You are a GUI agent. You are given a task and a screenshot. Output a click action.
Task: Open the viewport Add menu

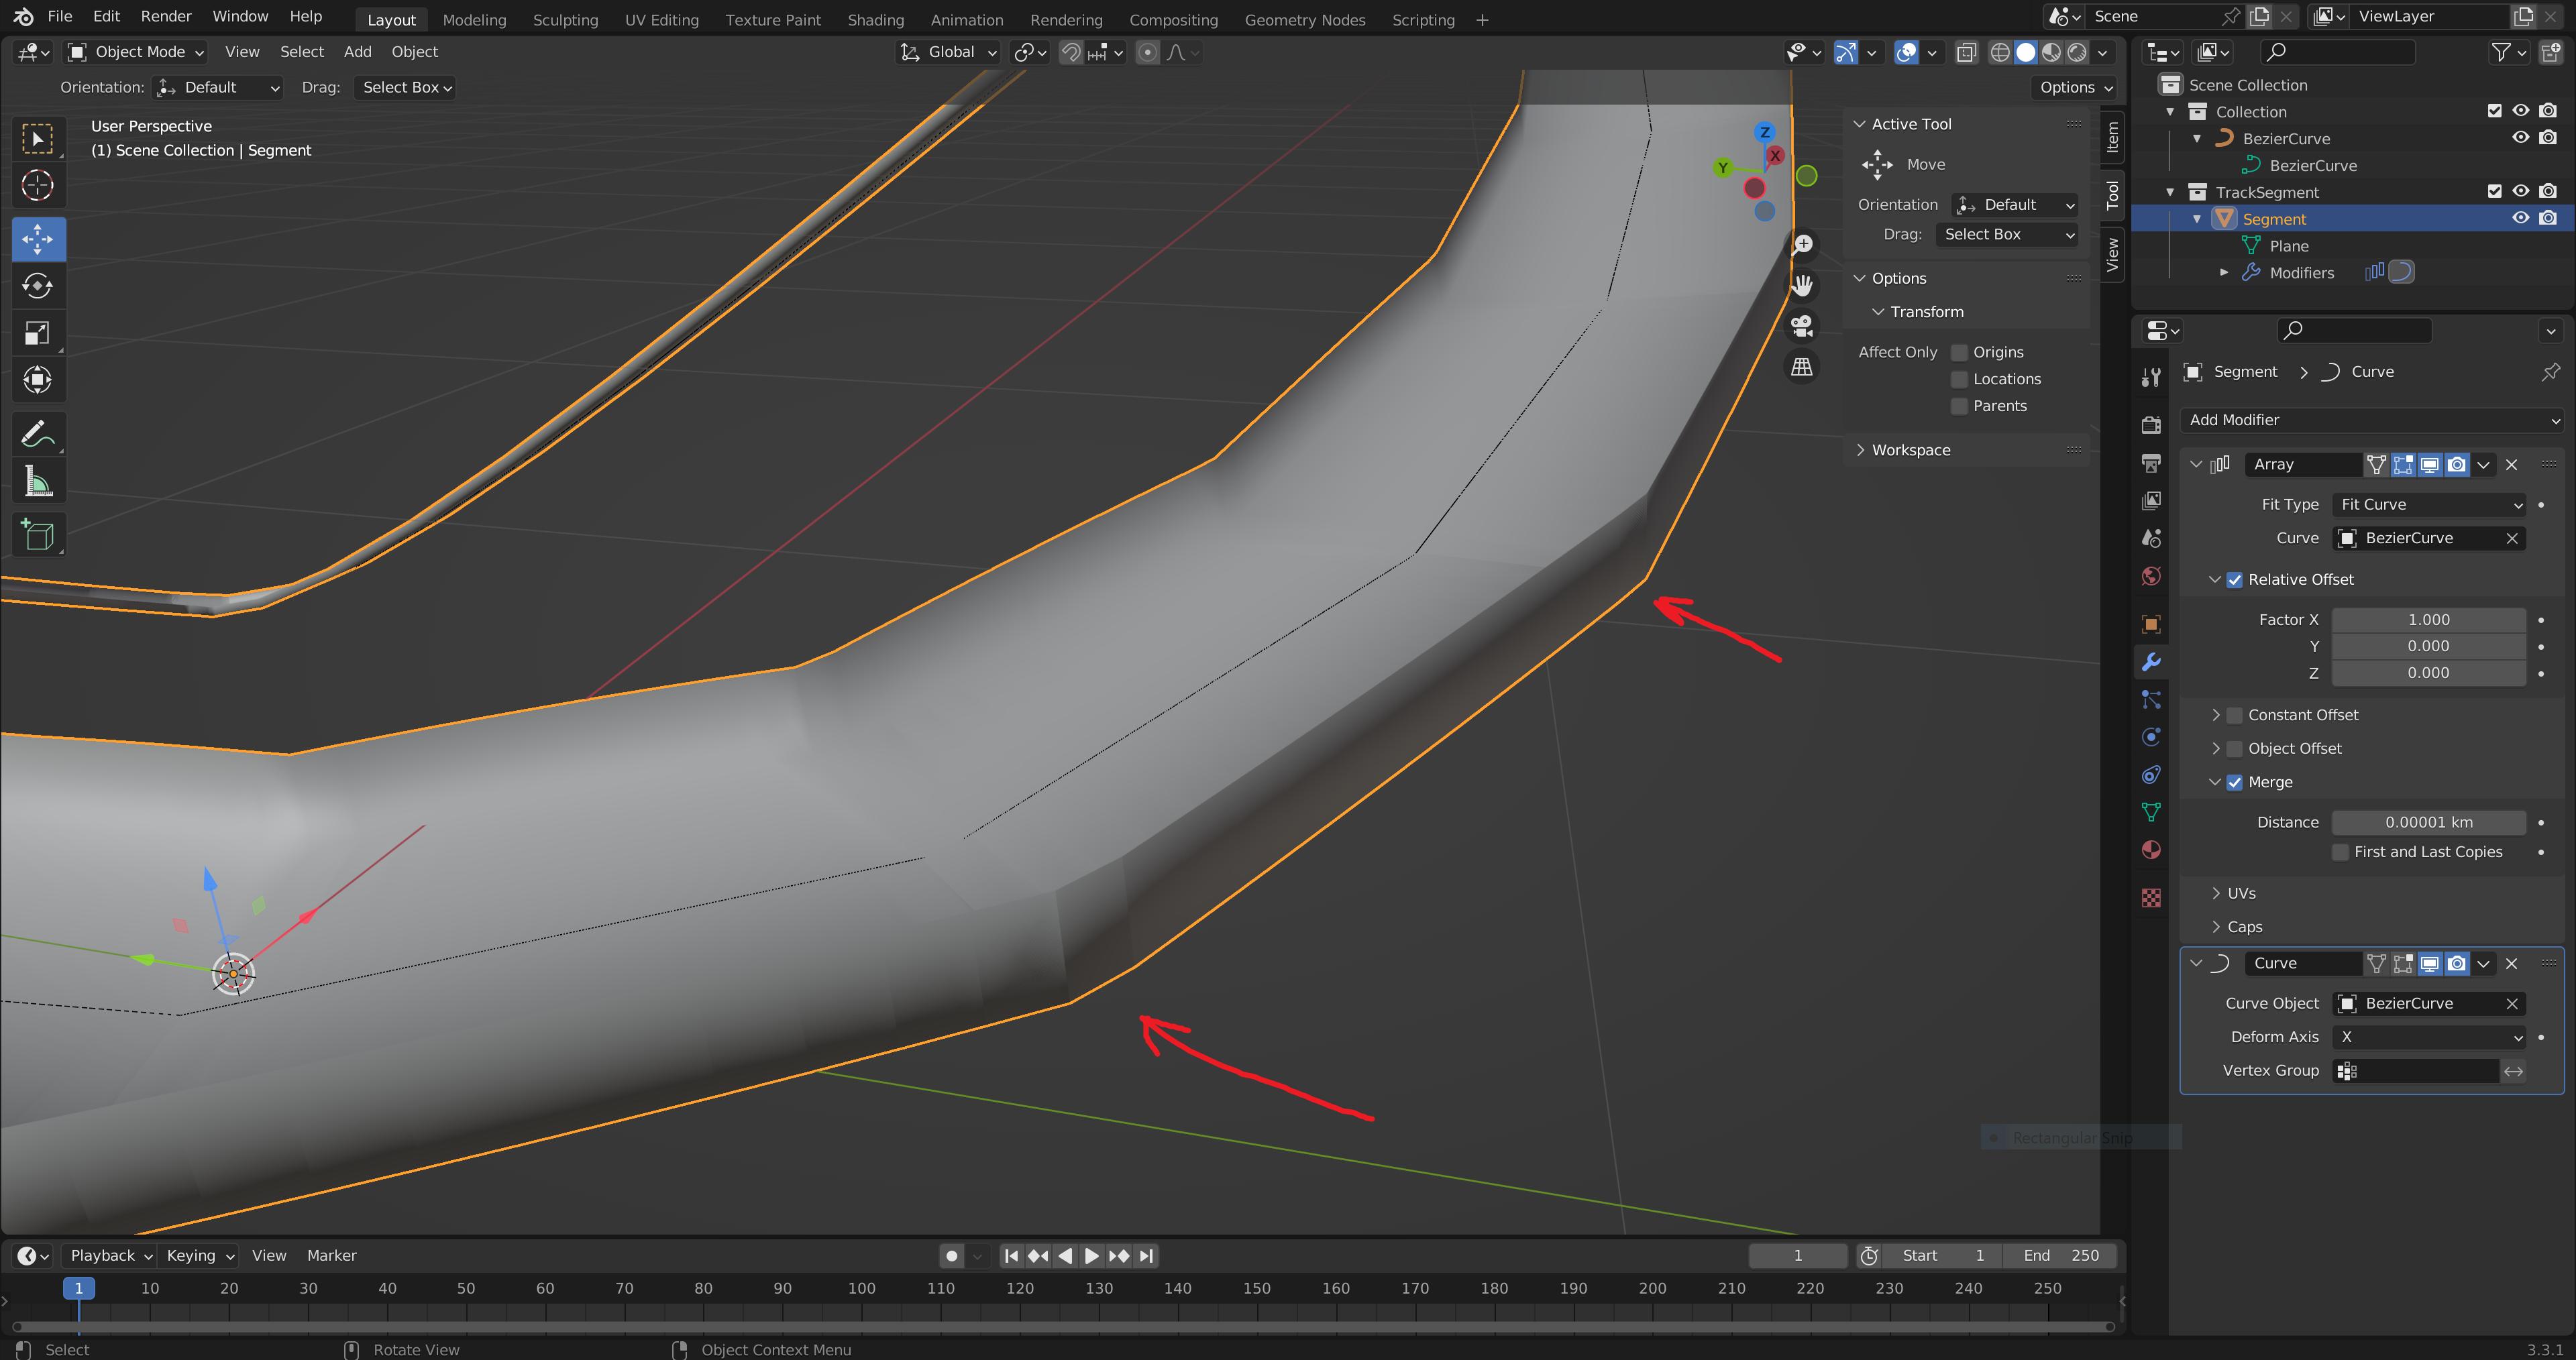(357, 52)
